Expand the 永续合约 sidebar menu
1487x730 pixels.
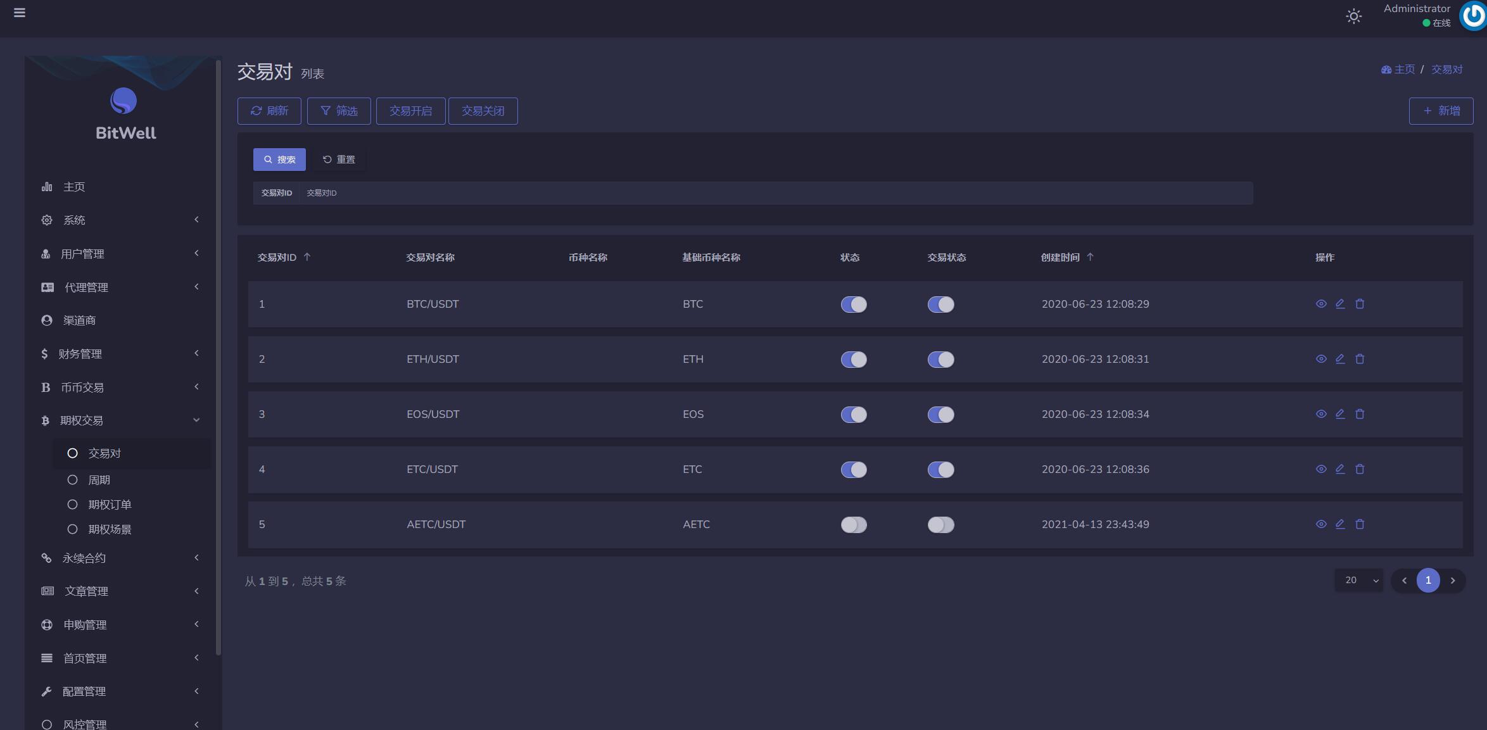[120, 558]
